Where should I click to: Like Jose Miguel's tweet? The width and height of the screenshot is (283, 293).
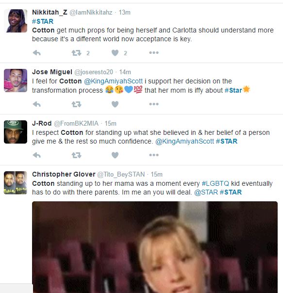[115, 104]
